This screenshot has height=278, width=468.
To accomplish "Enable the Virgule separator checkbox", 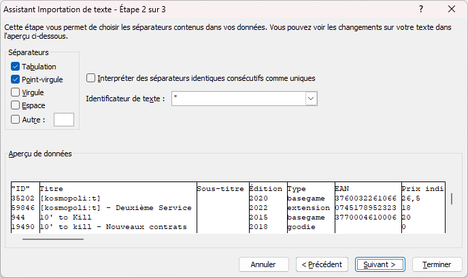I will point(16,92).
